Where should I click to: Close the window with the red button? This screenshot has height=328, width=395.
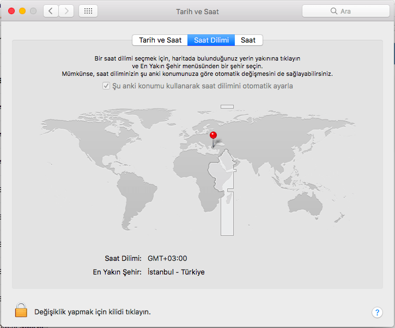point(11,11)
